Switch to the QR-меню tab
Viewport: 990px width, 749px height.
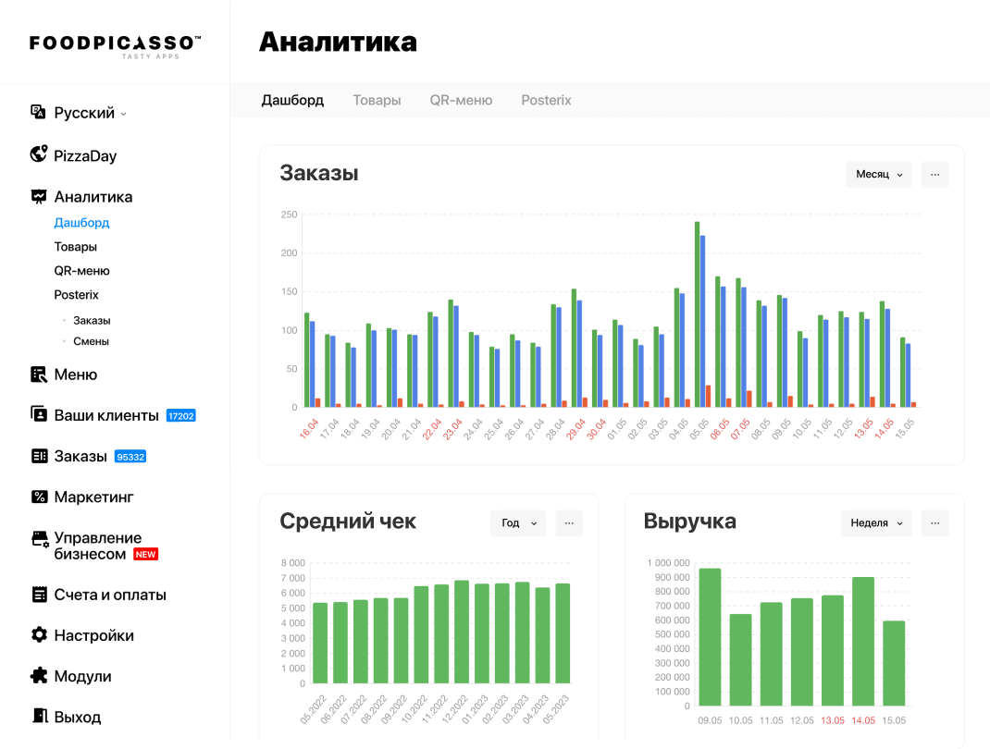(x=461, y=100)
